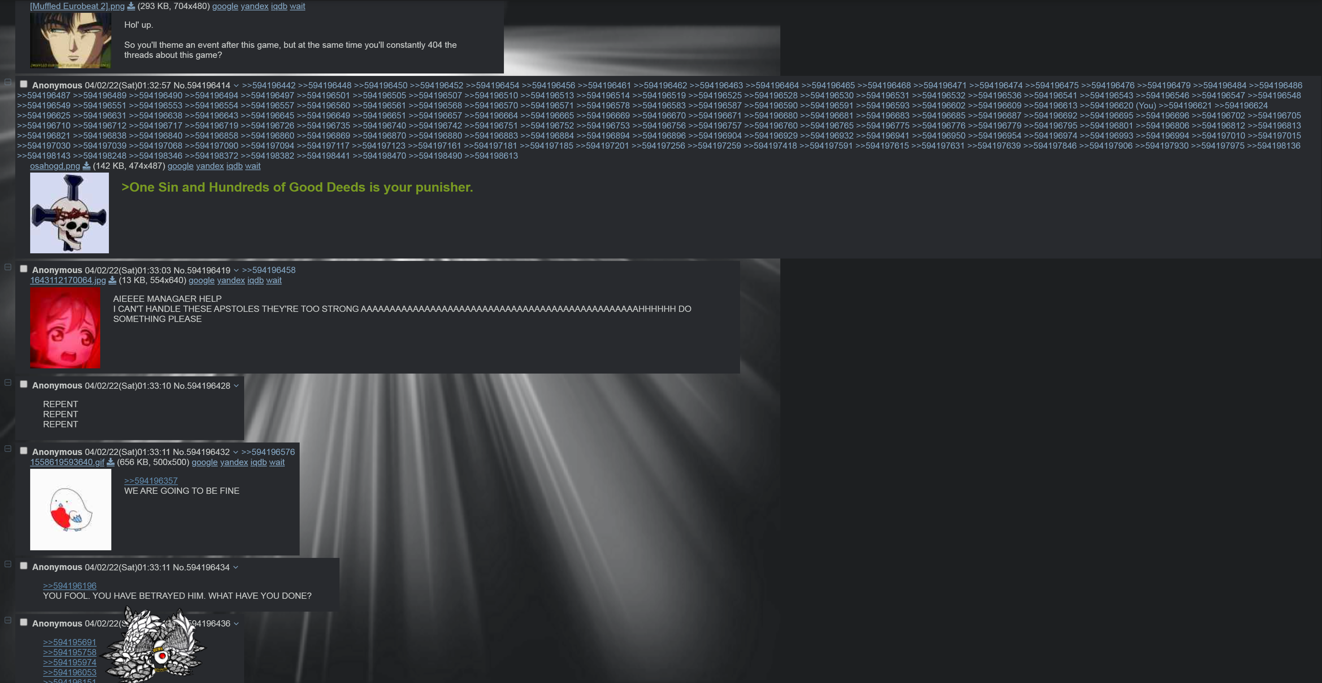
Task: Tick the checkbox for post No.594196419
Action: pyautogui.click(x=24, y=269)
